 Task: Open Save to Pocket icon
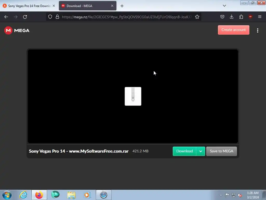(222, 17)
